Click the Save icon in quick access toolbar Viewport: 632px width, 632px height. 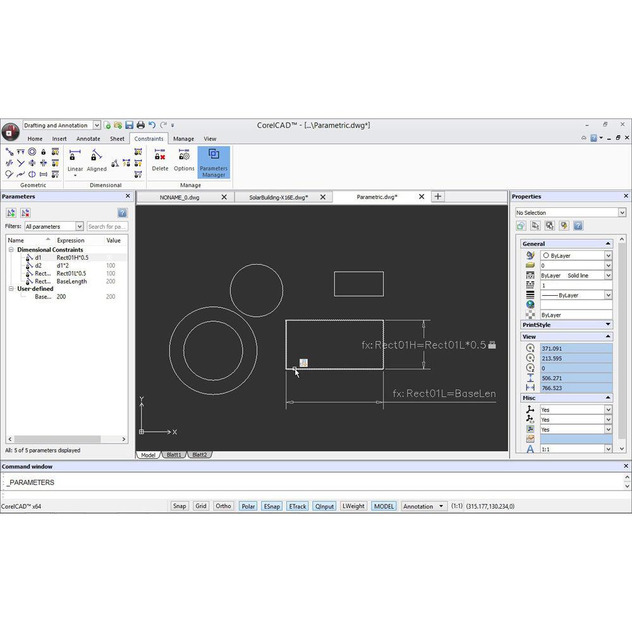tap(129, 125)
